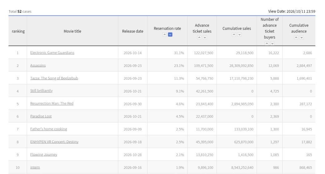The height and width of the screenshot is (174, 325).
Task: Select reservation rate 31.1% cell
Action: [x=167, y=53]
